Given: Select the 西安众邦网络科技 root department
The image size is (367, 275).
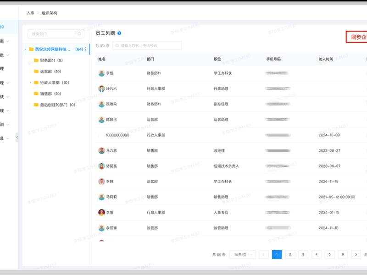Looking at the screenshot, I should [x=56, y=49].
